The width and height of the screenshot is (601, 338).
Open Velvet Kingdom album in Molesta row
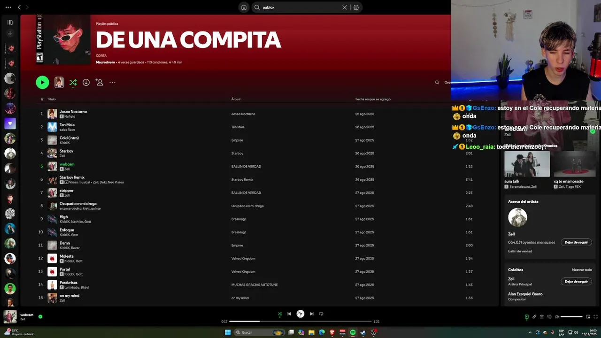tap(243, 259)
